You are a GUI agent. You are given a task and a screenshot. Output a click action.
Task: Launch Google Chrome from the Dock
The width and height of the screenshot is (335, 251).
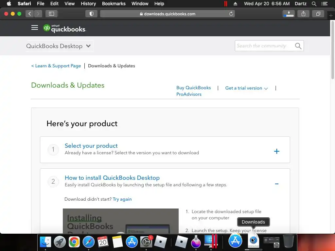pyautogui.click(x=74, y=242)
